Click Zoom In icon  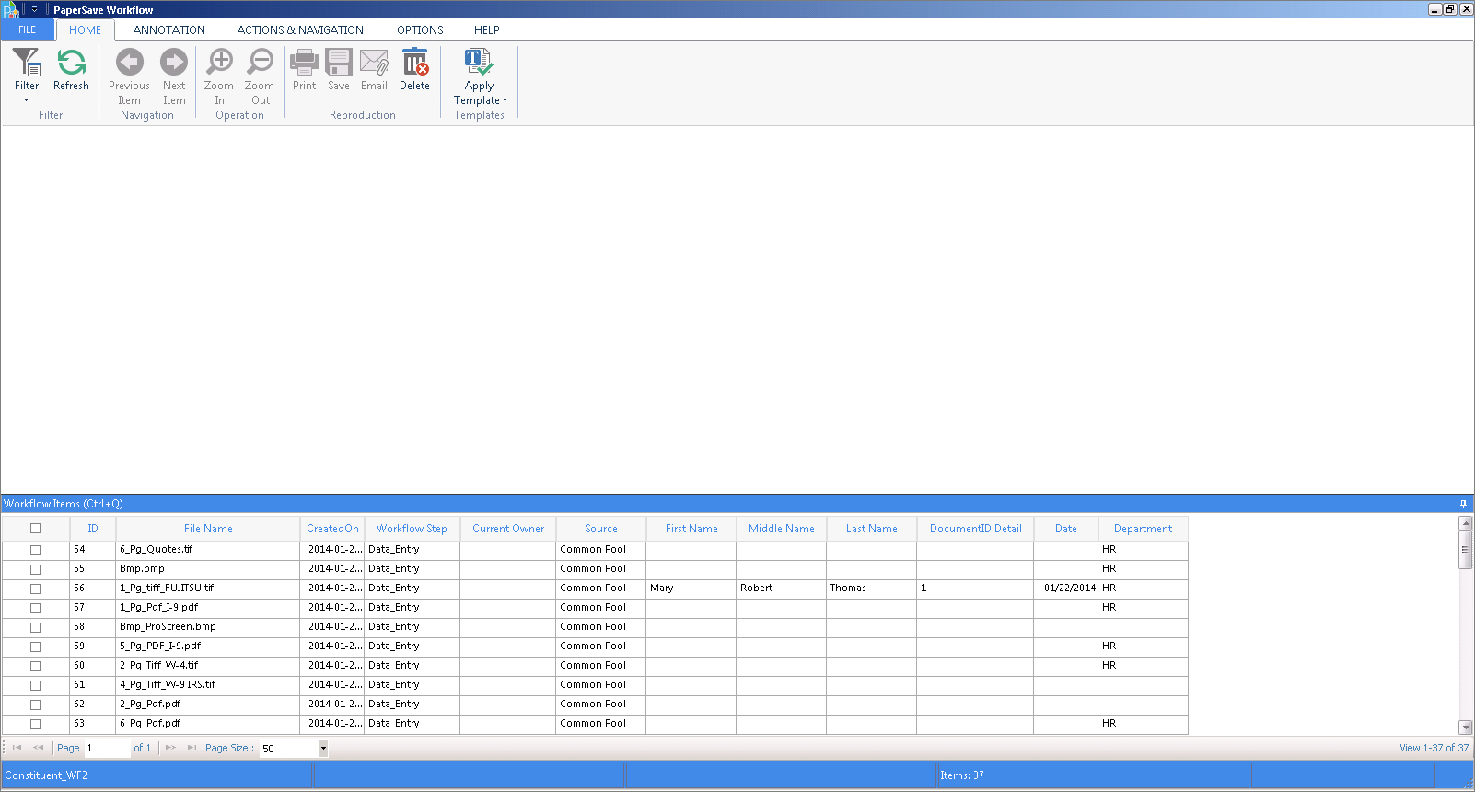tap(219, 62)
